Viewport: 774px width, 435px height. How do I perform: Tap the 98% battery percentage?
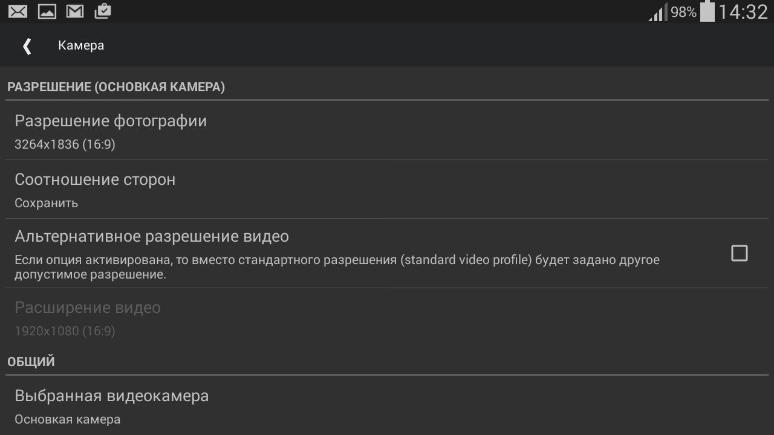tap(683, 12)
